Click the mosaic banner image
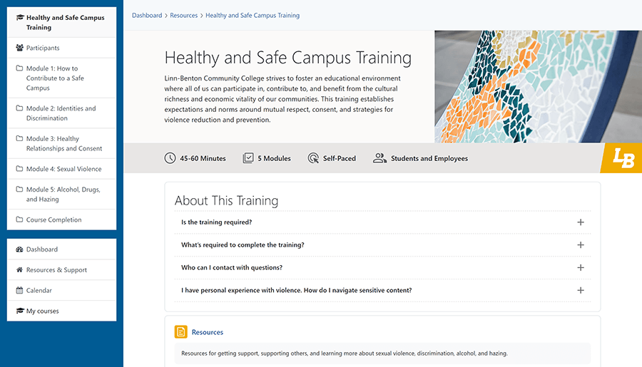Viewport: 642px width, 367px height. pos(538,86)
